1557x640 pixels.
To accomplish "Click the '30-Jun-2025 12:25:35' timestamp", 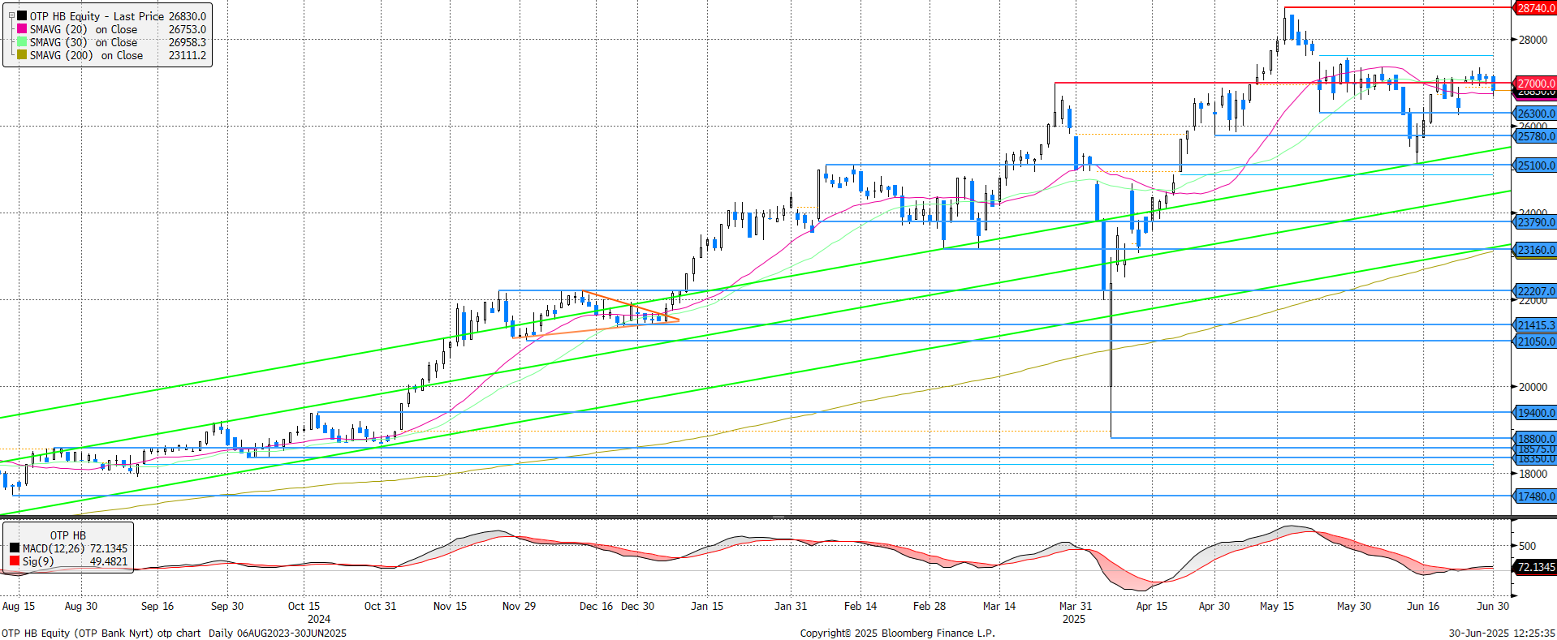I will 1503,633.
